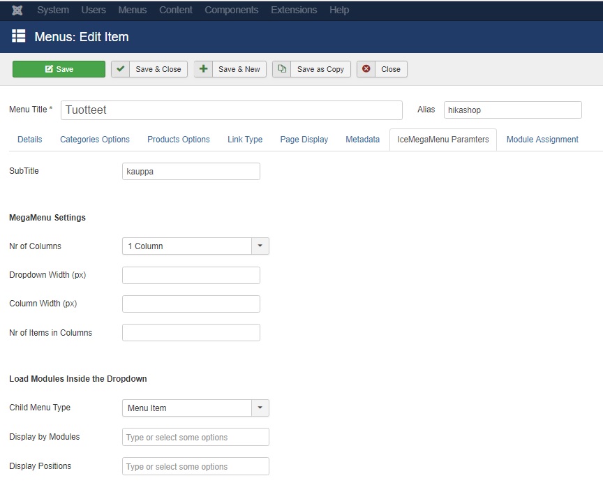The width and height of the screenshot is (603, 499).
Task: Click the Display Positions label
Action: (40, 466)
